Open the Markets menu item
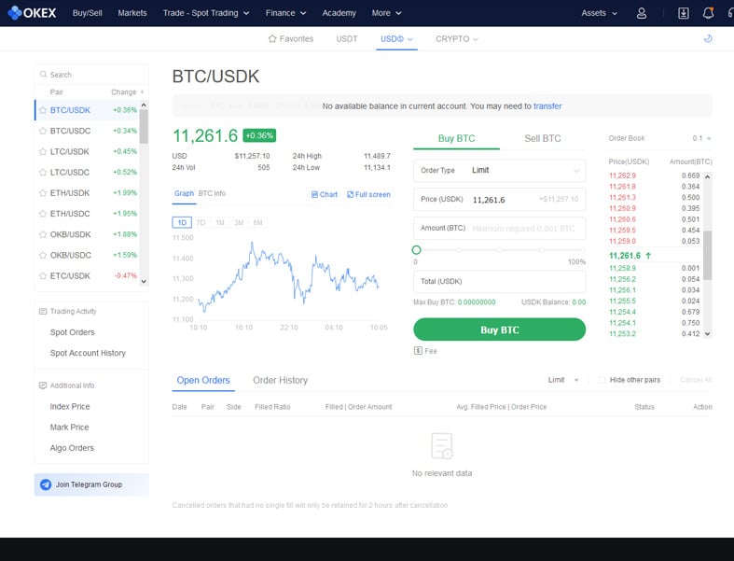Viewport: 734px width, 561px height. click(132, 13)
